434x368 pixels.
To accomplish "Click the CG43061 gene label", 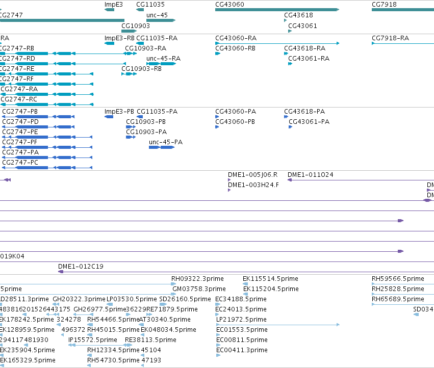I will point(302,26).
